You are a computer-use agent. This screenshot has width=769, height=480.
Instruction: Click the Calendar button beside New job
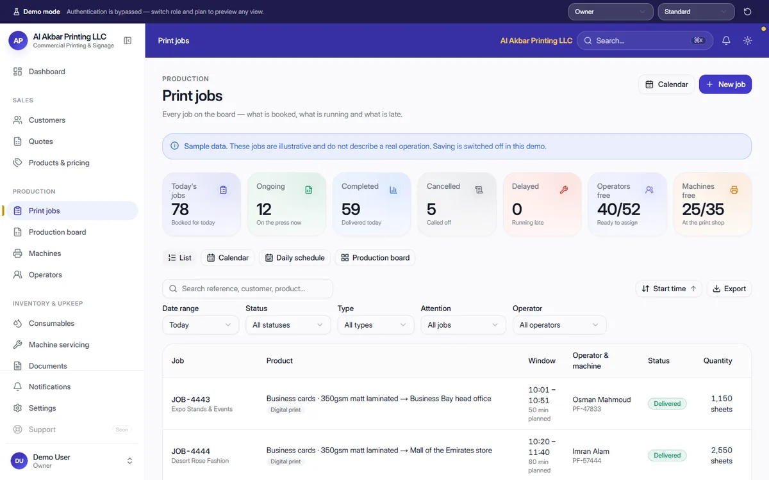point(666,84)
